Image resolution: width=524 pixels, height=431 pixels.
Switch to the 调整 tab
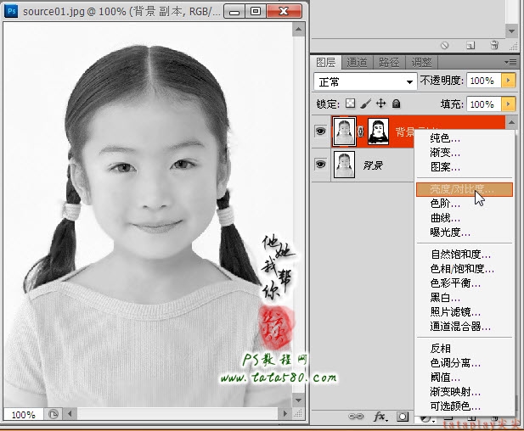(421, 63)
